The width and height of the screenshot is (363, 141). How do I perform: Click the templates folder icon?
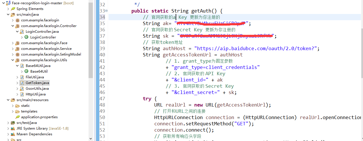click(x=18, y=111)
